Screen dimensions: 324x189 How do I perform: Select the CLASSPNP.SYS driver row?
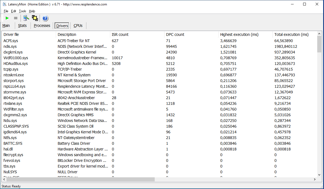coord(159,126)
